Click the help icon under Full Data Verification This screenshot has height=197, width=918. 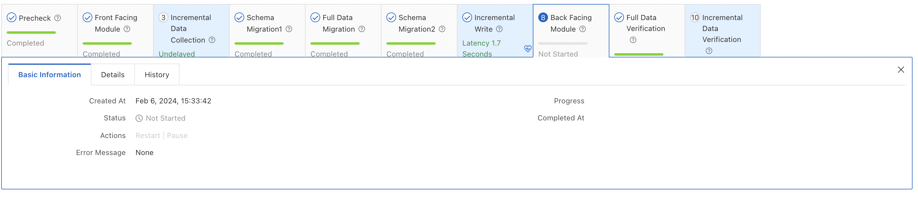[633, 40]
